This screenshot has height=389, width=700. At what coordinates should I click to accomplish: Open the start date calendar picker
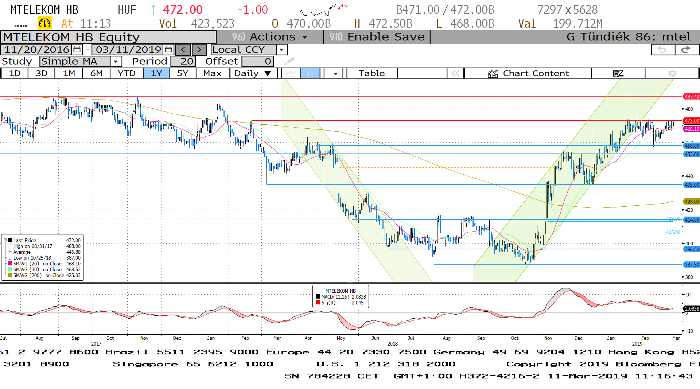pyautogui.click(x=77, y=50)
